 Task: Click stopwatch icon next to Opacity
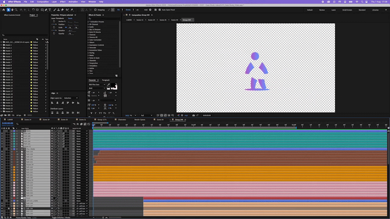click(54, 33)
